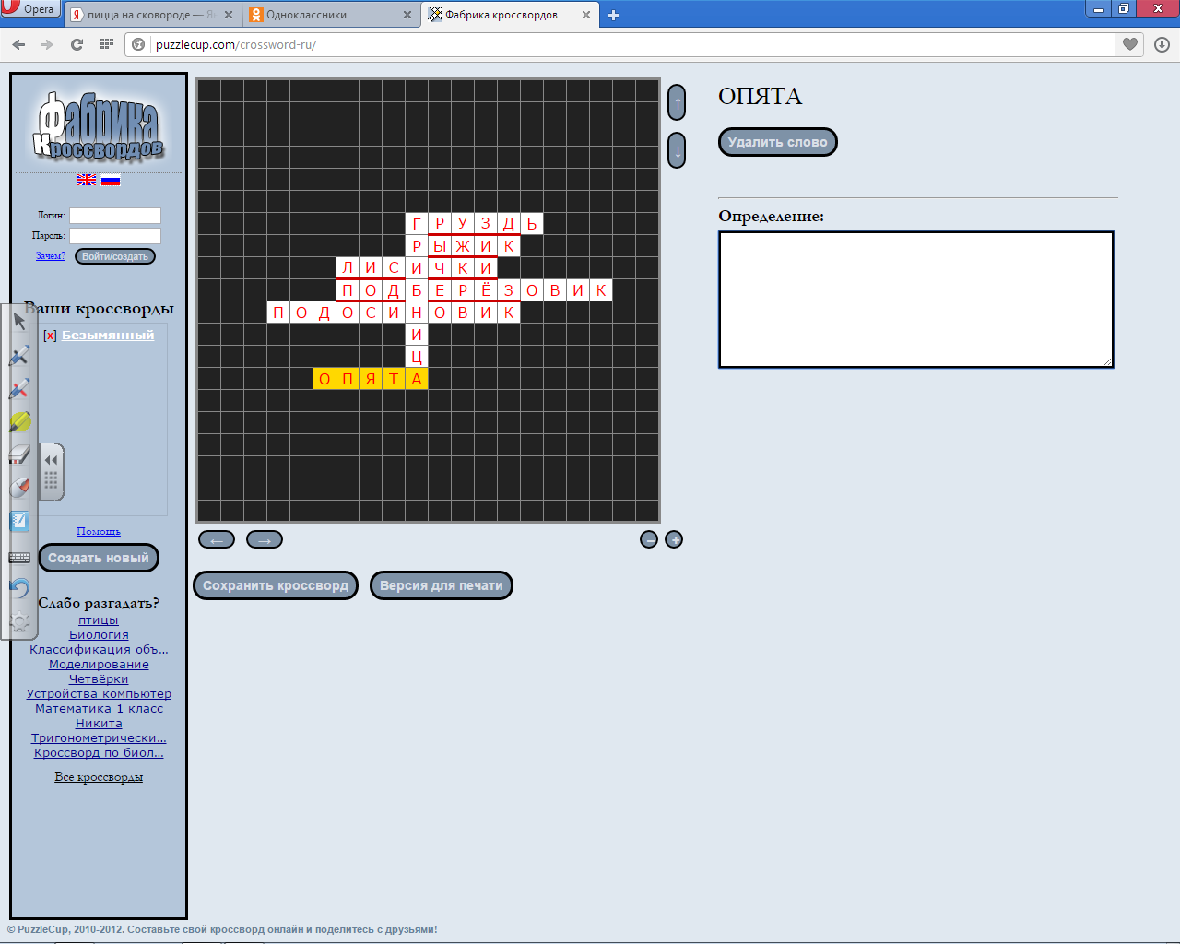The image size is (1180, 944).
Task: Select the Л cell of ЛИСИЧКИ
Action: coord(348,268)
